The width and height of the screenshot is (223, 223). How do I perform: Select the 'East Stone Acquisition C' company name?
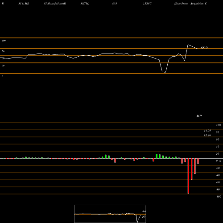coord(191,4)
